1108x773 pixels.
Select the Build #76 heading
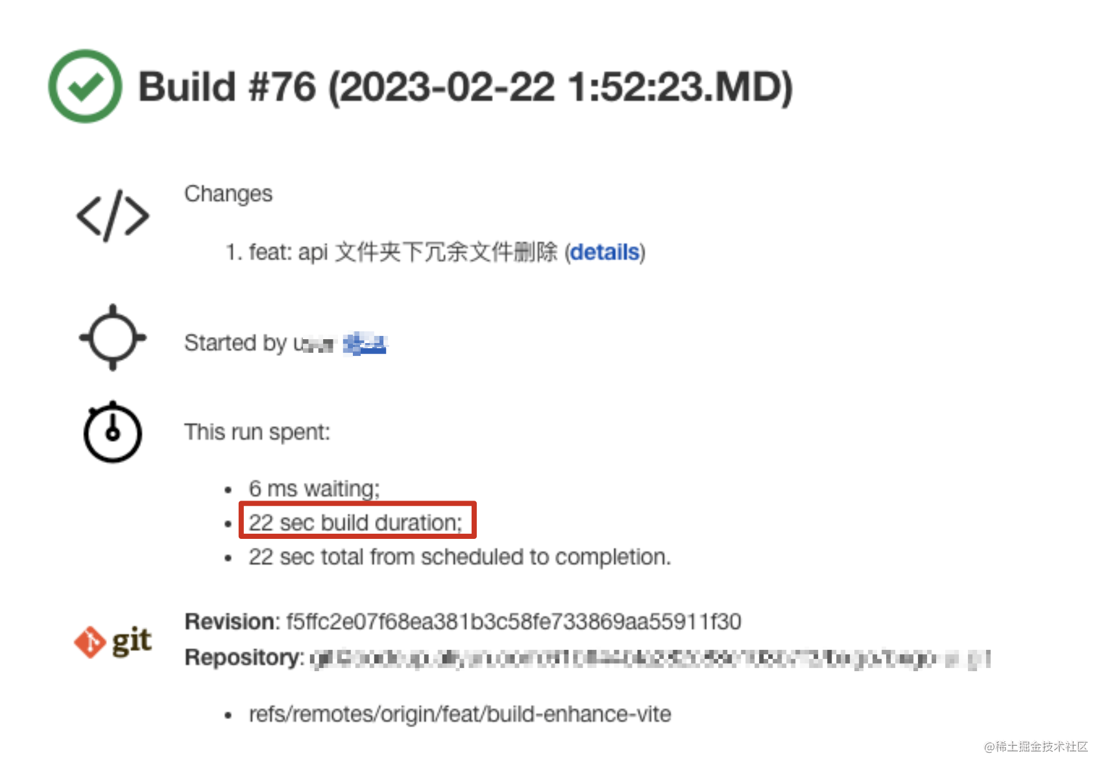point(464,87)
